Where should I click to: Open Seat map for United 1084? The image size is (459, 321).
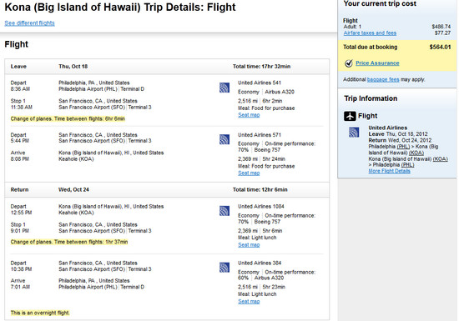[x=249, y=244]
